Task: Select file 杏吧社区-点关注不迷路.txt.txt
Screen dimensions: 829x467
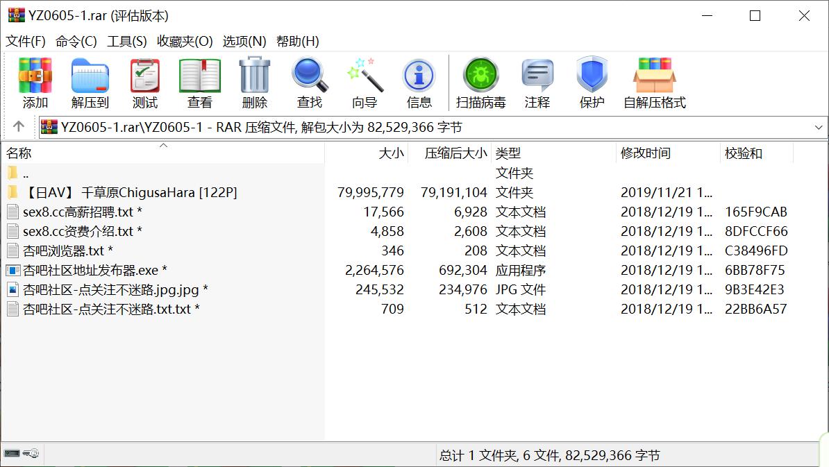Action: pyautogui.click(x=111, y=309)
